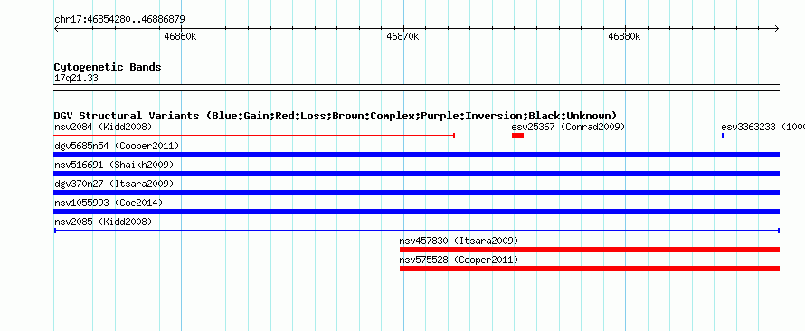805x331 pixels.
Task: Click the 46870k ruler tick label
Action: click(402, 37)
